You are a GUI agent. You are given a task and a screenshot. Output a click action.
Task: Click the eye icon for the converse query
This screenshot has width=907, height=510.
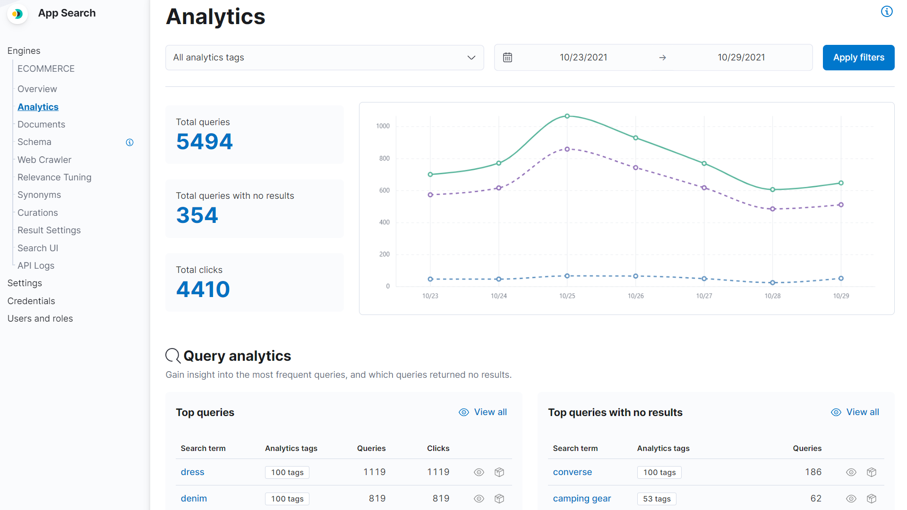pos(851,472)
